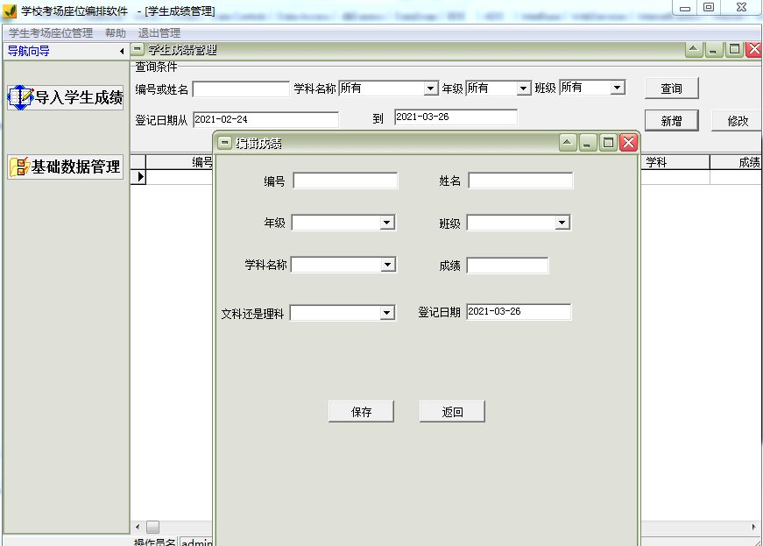
Task: Click the 登记日期 field in the 编辑成绩 dialog
Action: point(519,312)
